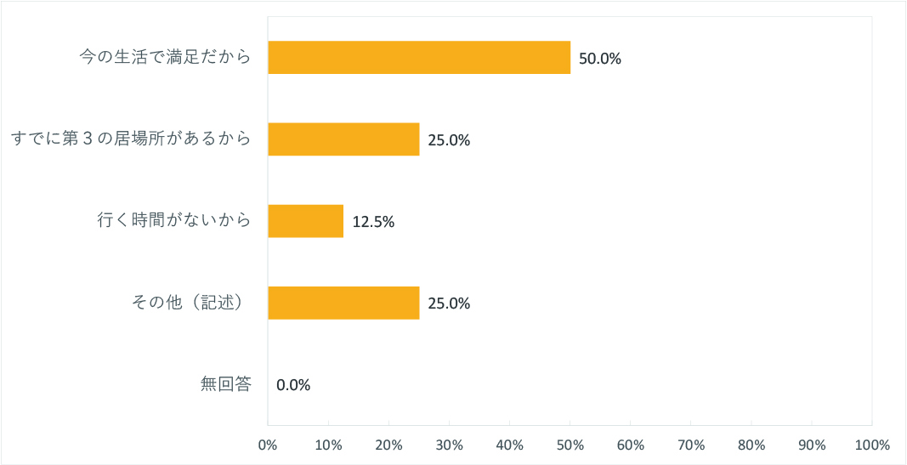Image resolution: width=907 pixels, height=465 pixels.
Task: Select the 10% axis tick label
Action: click(328, 445)
